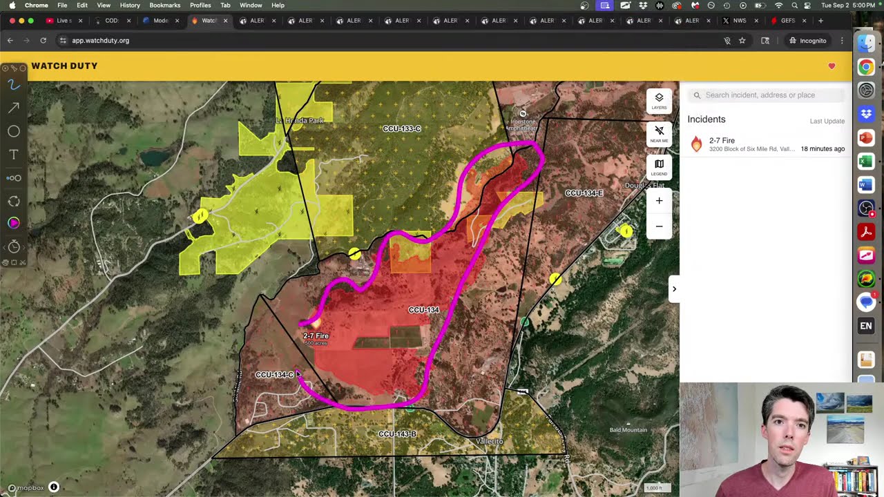
Task: Click the app.watchduty.org address bar
Action: pos(387,41)
